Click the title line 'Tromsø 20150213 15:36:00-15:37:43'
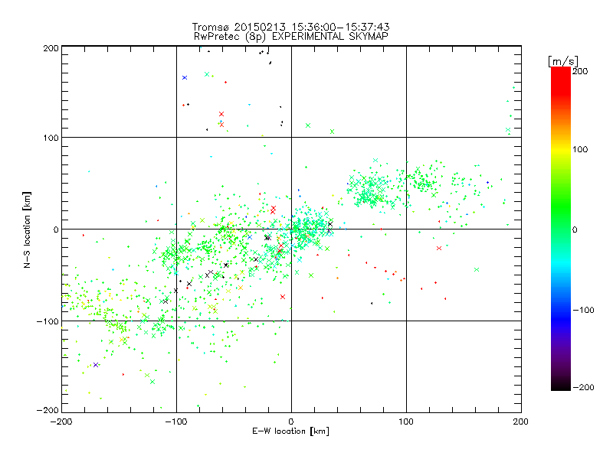Viewport: 613px width, 459px height. point(290,27)
